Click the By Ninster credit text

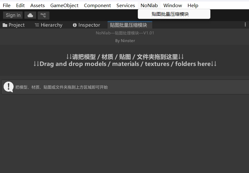pyautogui.click(x=125, y=41)
